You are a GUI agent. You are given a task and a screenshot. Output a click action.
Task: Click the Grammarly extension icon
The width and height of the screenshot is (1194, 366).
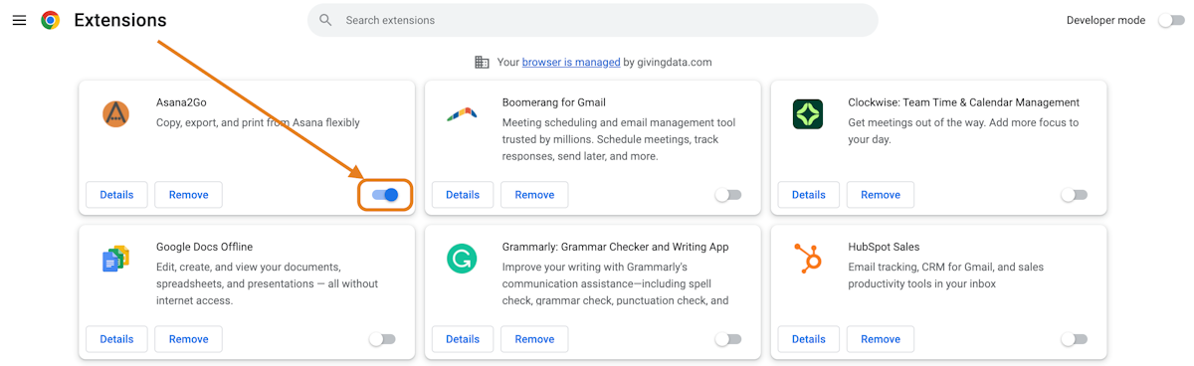coord(462,259)
